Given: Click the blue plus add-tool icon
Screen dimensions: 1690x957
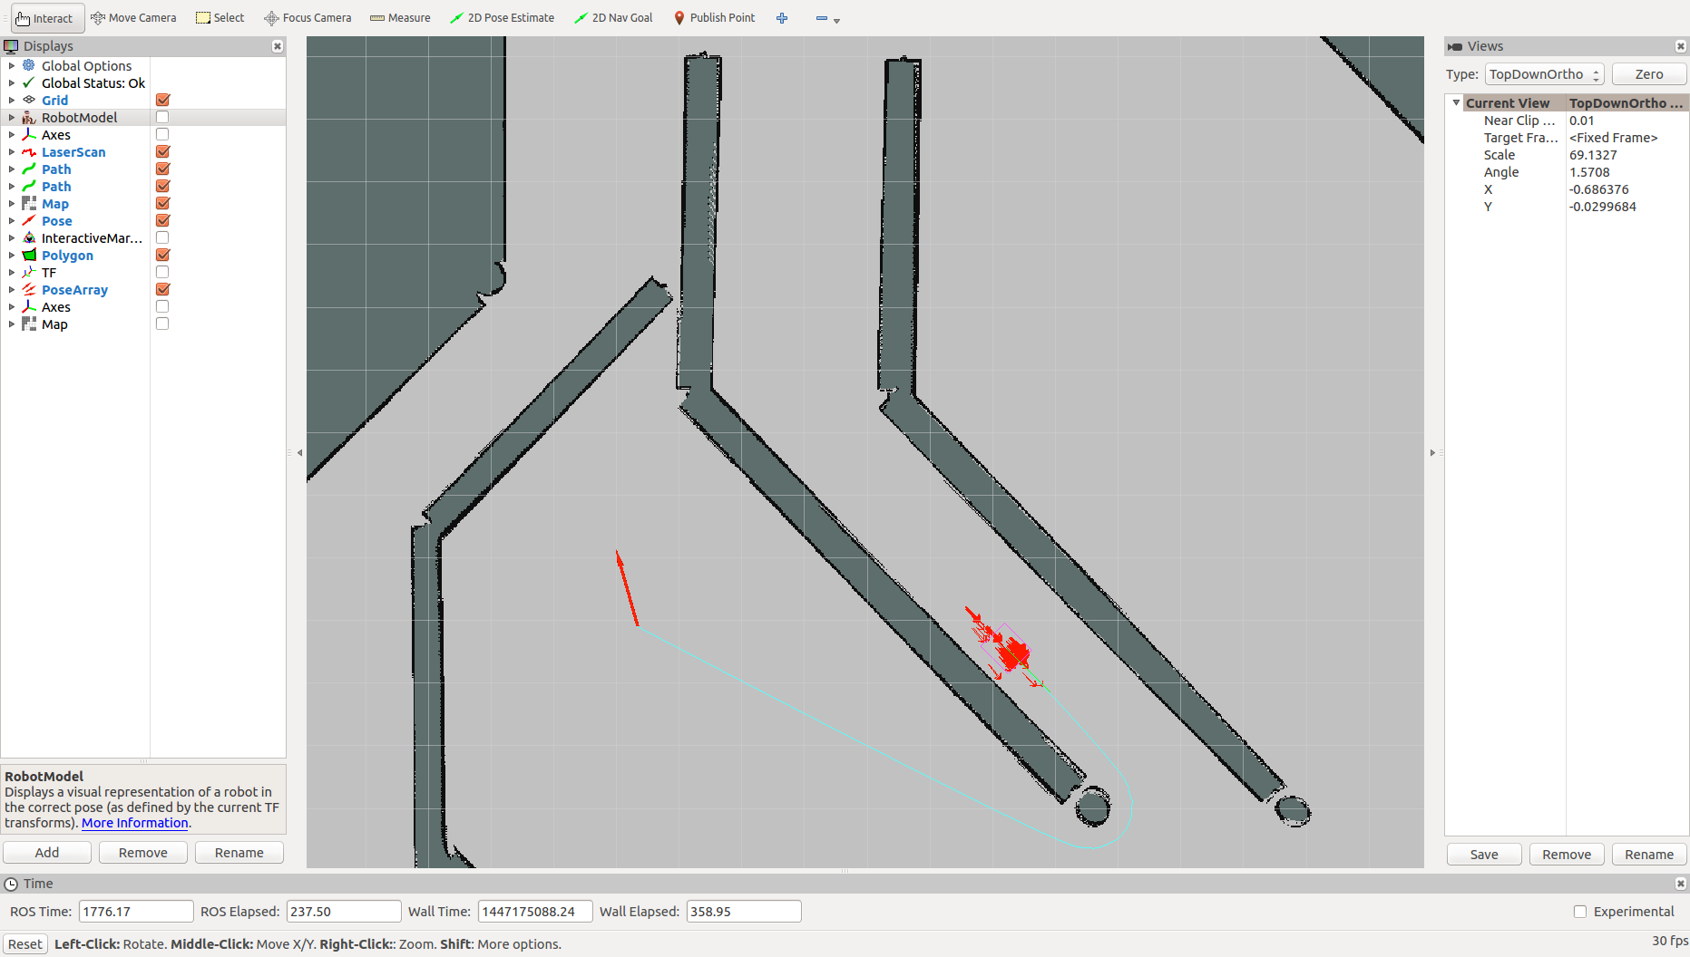Looking at the screenshot, I should pyautogui.click(x=782, y=18).
